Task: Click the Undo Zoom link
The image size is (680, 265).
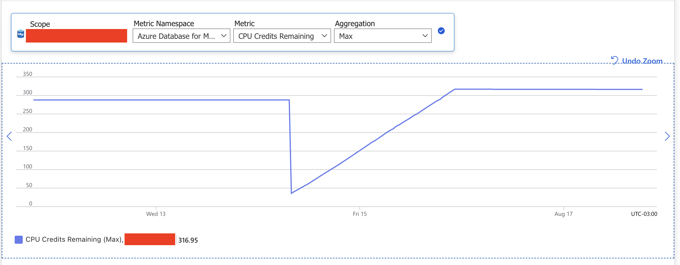Action: click(642, 61)
